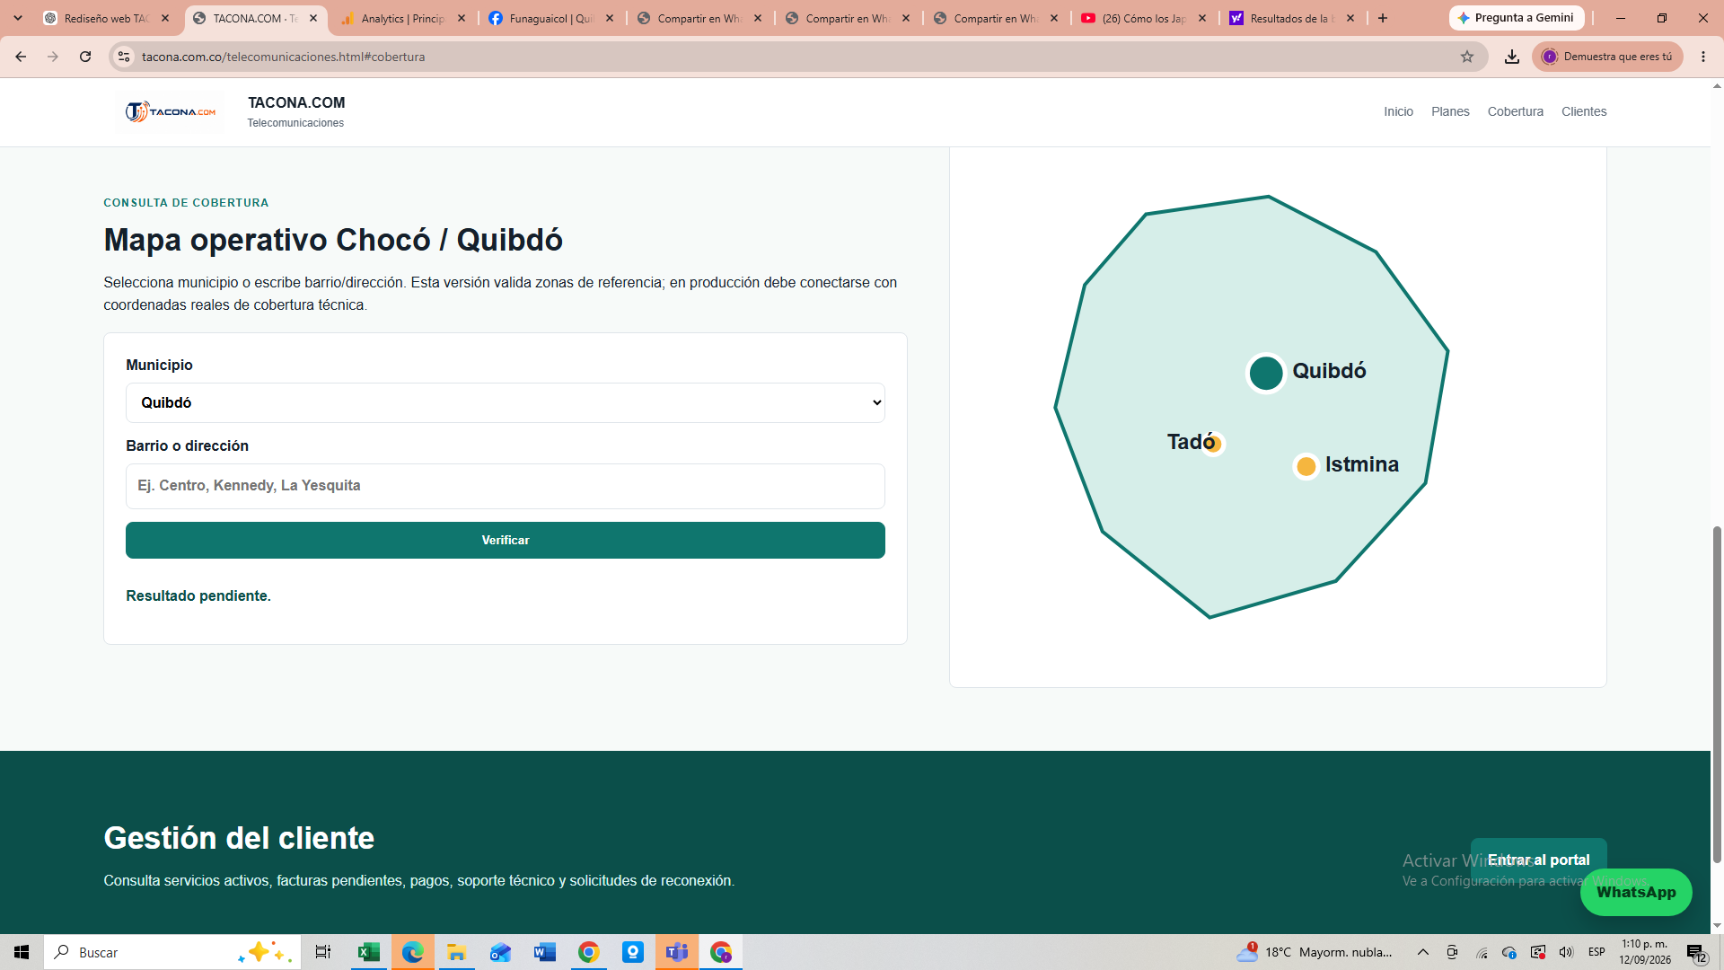The height and width of the screenshot is (970, 1724).
Task: Open Microsoft Edge from the taskbar
Action: 412,952
